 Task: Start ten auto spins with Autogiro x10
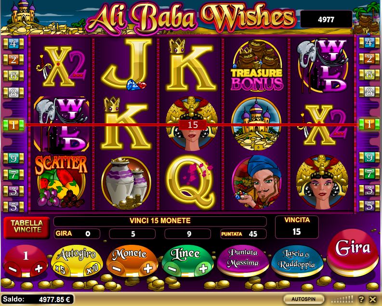(x=92, y=269)
